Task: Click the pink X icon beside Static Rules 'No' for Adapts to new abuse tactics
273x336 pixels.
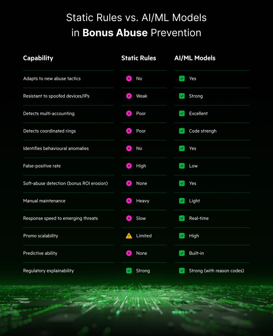Action: point(129,79)
